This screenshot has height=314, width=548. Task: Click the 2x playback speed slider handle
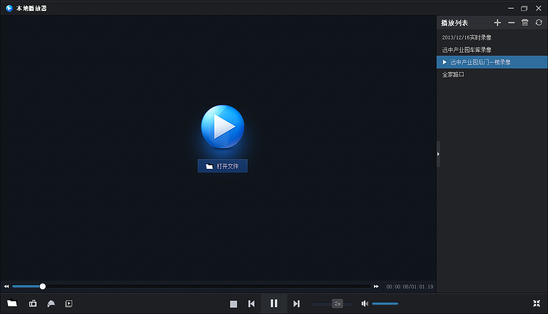click(337, 304)
